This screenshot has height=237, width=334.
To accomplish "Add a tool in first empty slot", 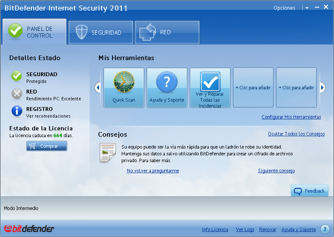I will (253, 88).
